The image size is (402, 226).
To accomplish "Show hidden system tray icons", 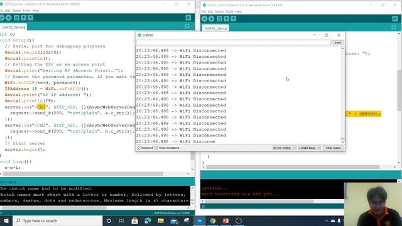I will (327, 220).
